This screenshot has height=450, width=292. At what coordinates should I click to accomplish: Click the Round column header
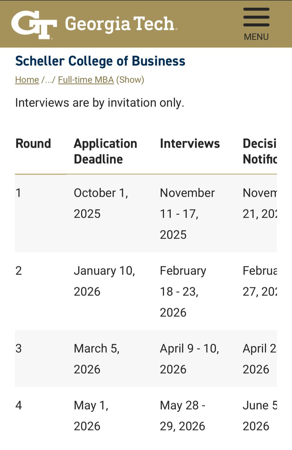(x=33, y=143)
